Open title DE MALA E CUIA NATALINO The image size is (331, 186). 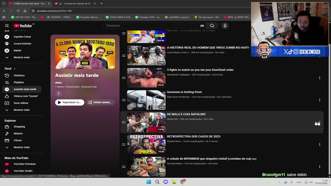186,114
